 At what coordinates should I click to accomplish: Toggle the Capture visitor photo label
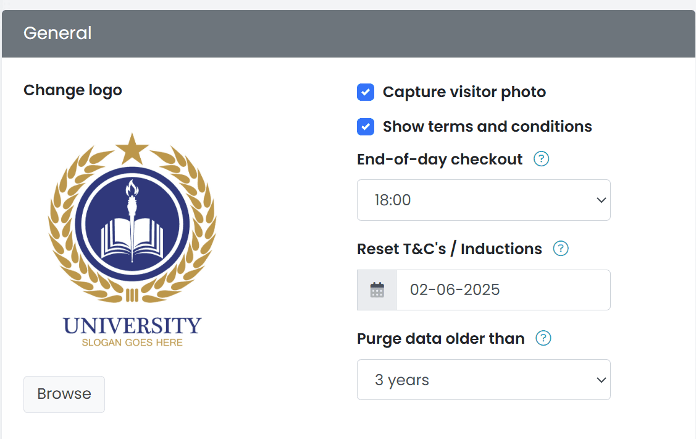464,92
